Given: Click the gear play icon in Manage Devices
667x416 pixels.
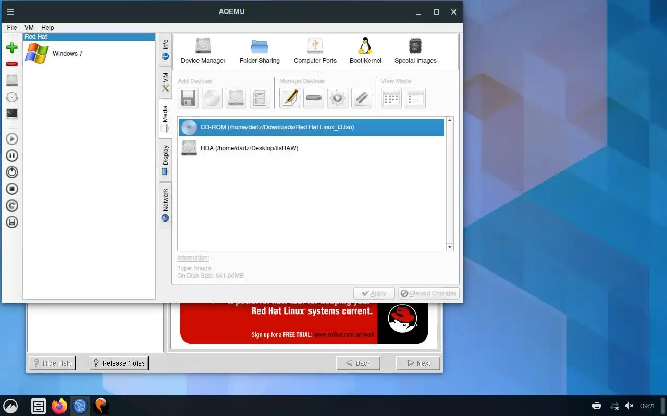Looking at the screenshot, I should 338,98.
